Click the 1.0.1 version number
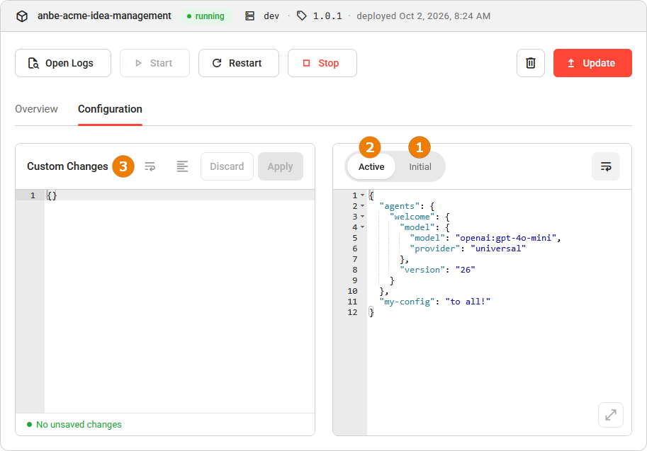 click(x=327, y=16)
